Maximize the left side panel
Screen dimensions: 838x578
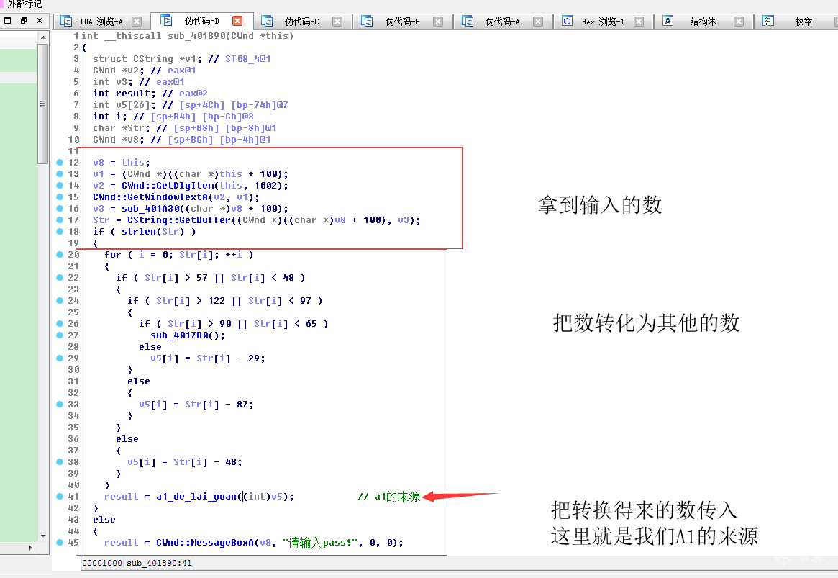(7, 20)
